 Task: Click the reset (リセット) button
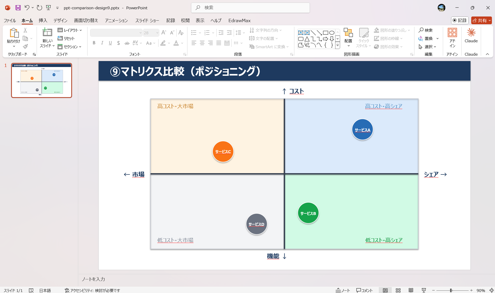pyautogui.click(x=66, y=38)
